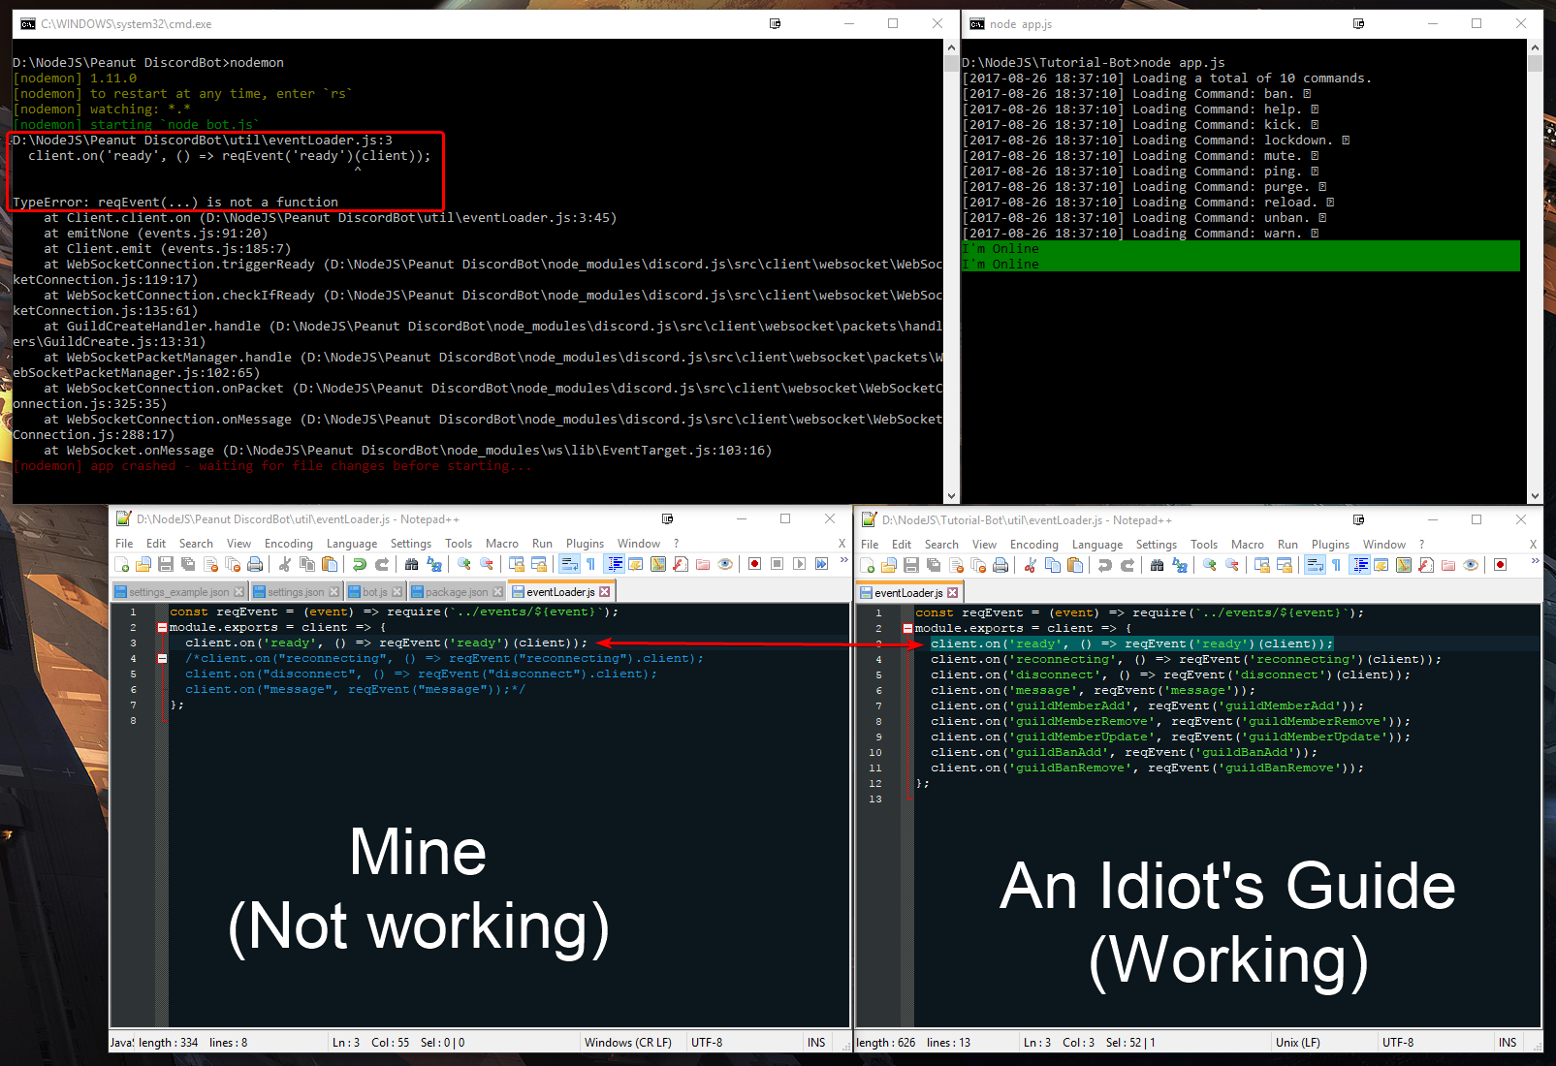Toggle Synchronize vertical scrolling in right Notepad++
1556x1066 pixels.
coord(1261,565)
